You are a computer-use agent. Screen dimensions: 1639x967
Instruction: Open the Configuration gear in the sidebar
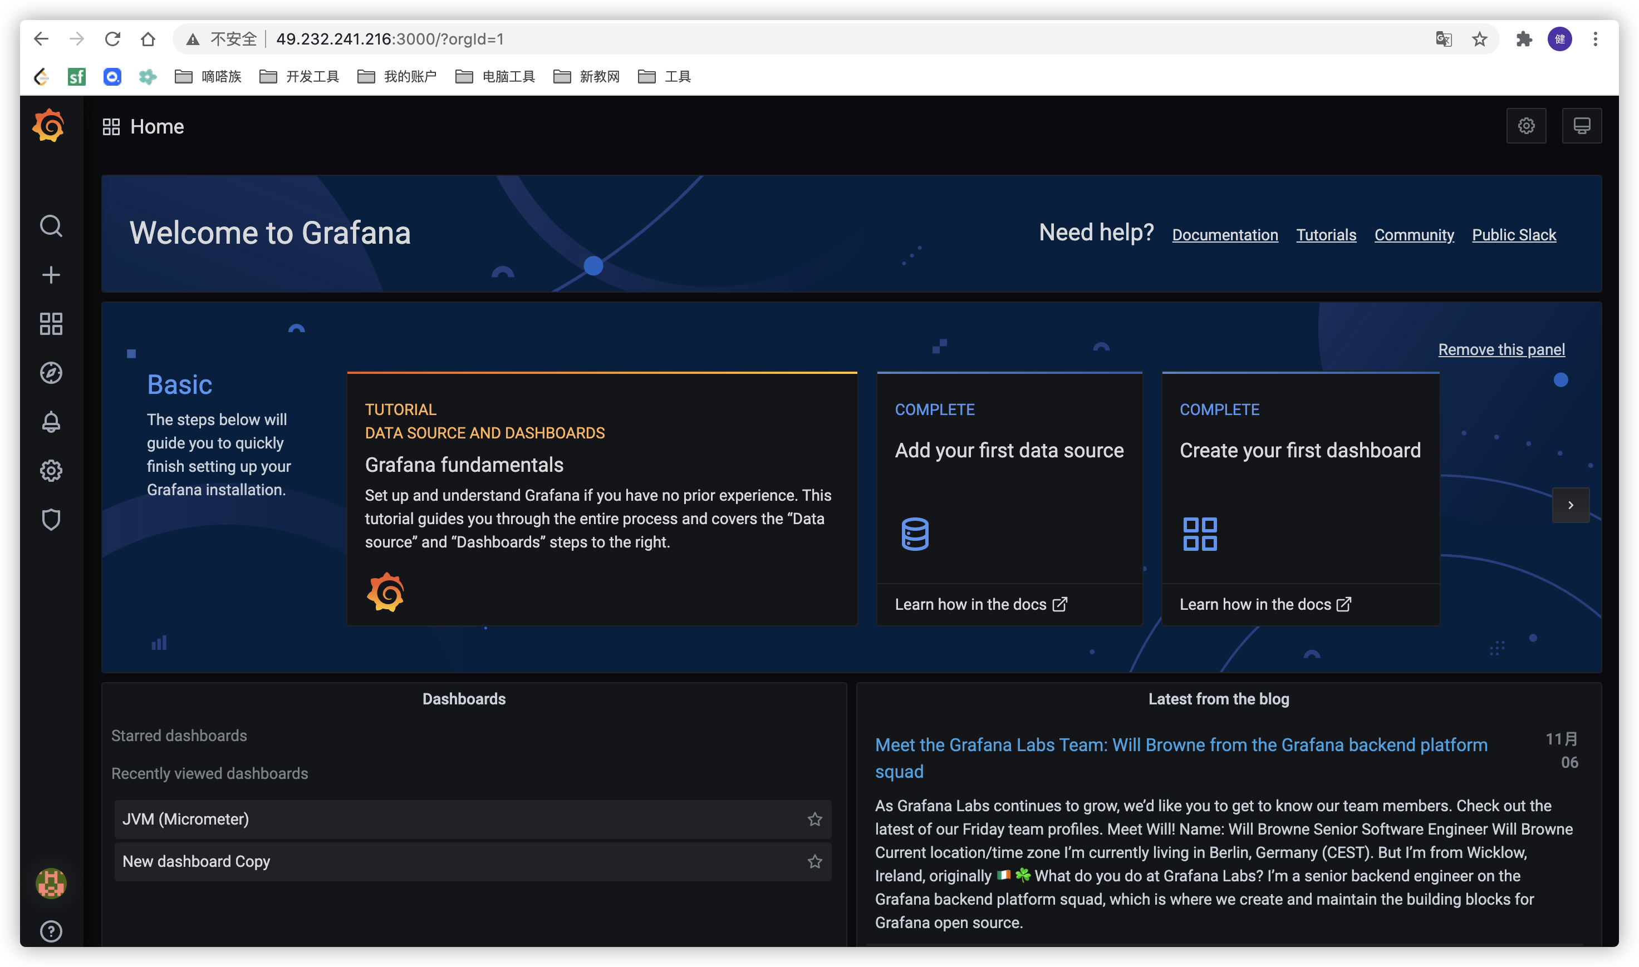pos(51,471)
